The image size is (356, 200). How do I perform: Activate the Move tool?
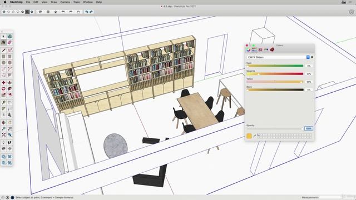(3, 83)
